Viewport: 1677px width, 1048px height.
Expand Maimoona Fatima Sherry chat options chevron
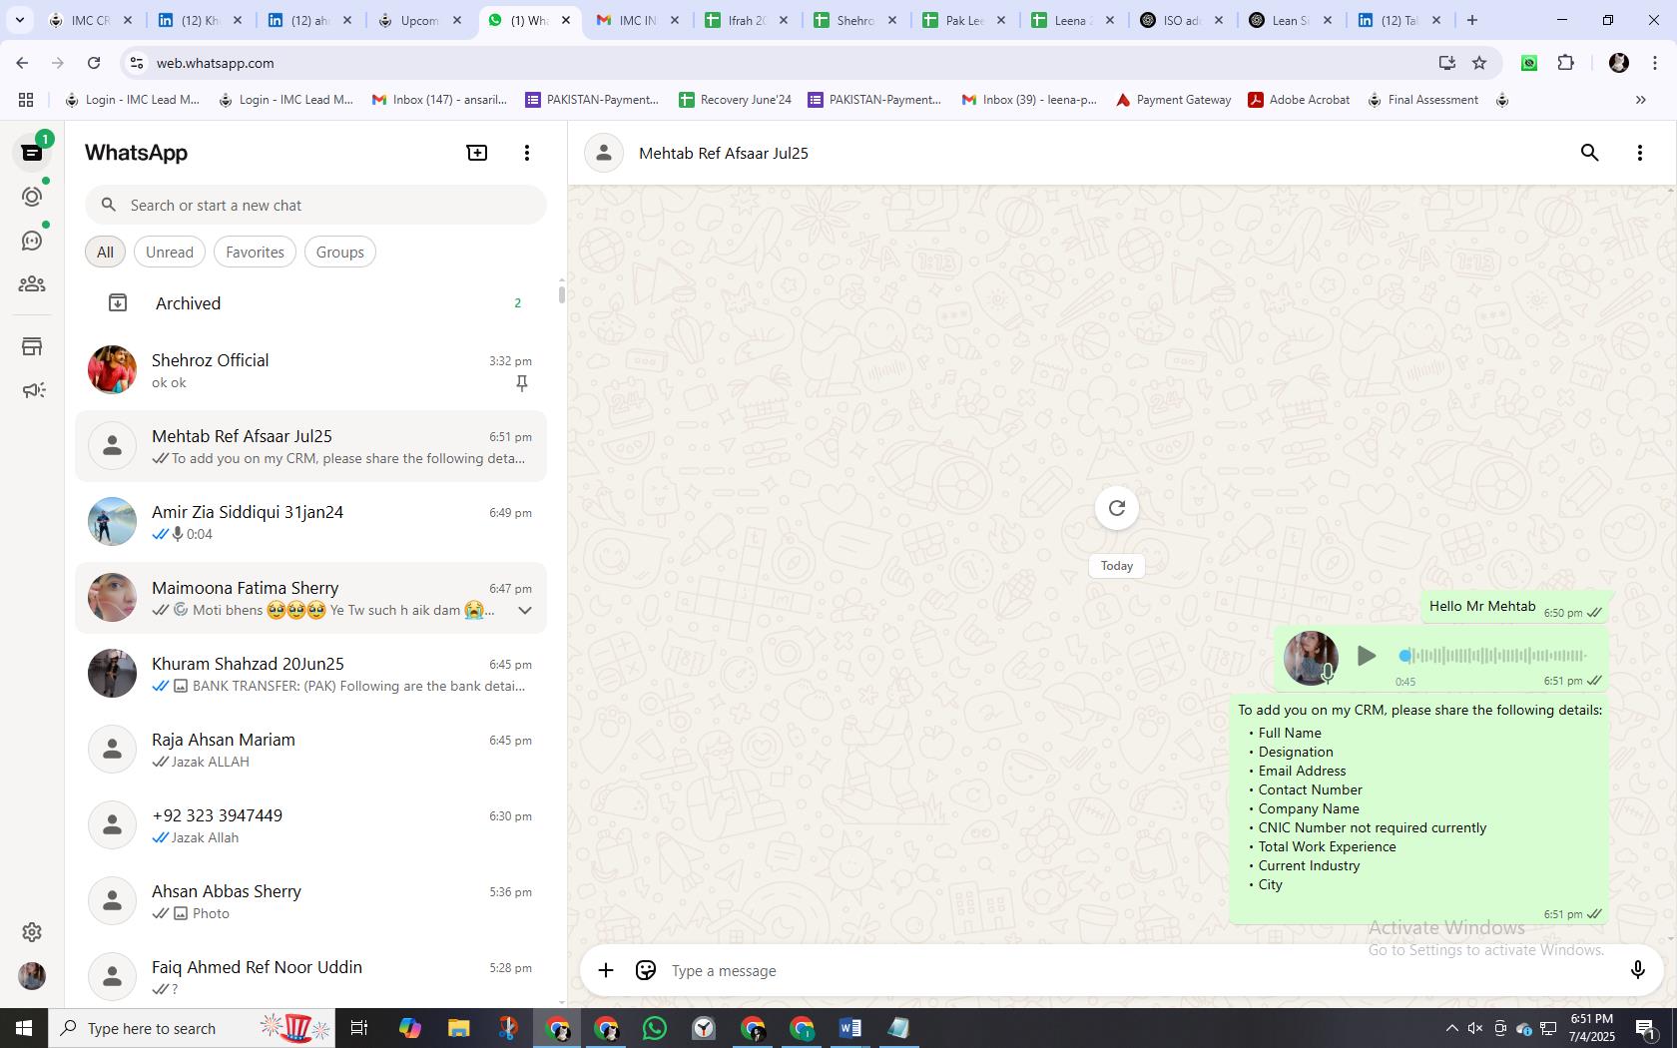tap(524, 610)
